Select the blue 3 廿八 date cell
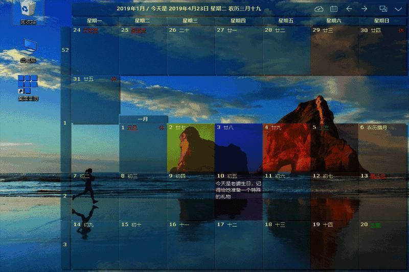This screenshot has width=409, height=272. [238, 148]
